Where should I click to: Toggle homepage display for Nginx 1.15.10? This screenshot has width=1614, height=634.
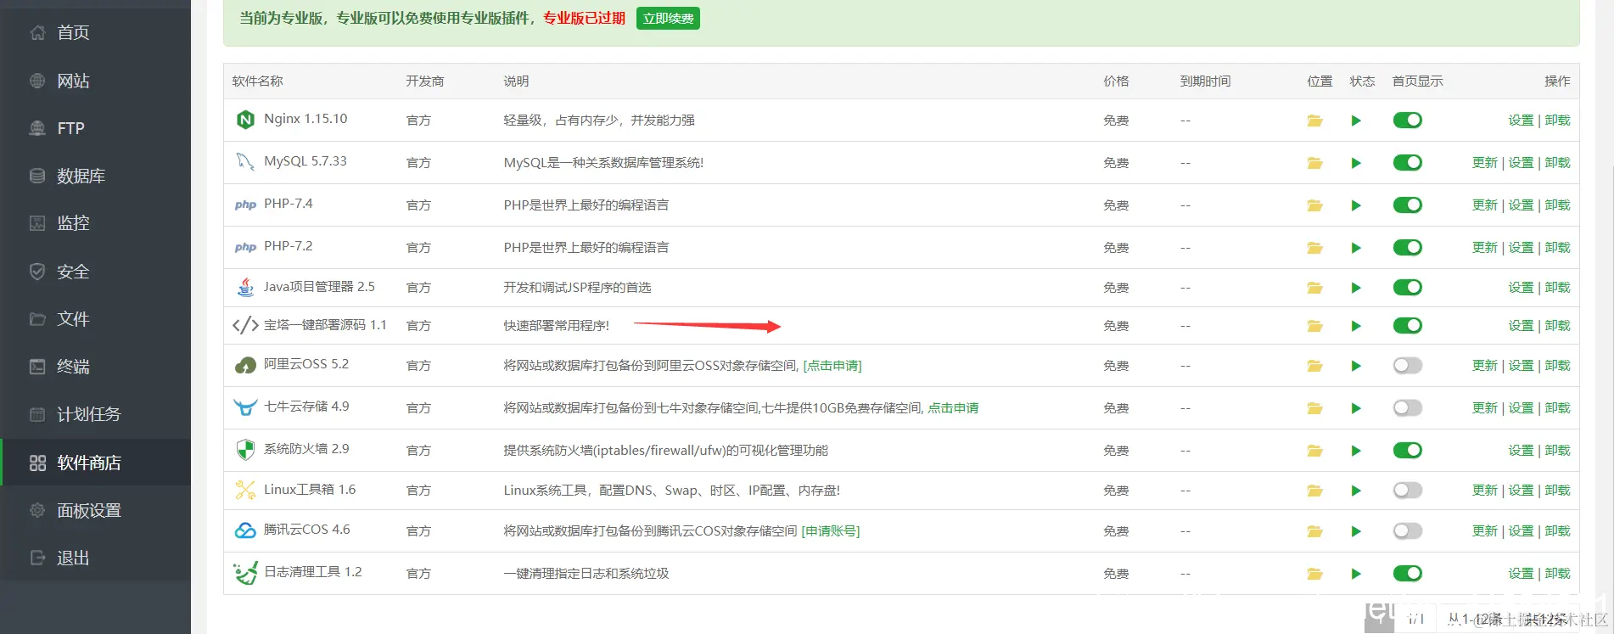click(1408, 121)
